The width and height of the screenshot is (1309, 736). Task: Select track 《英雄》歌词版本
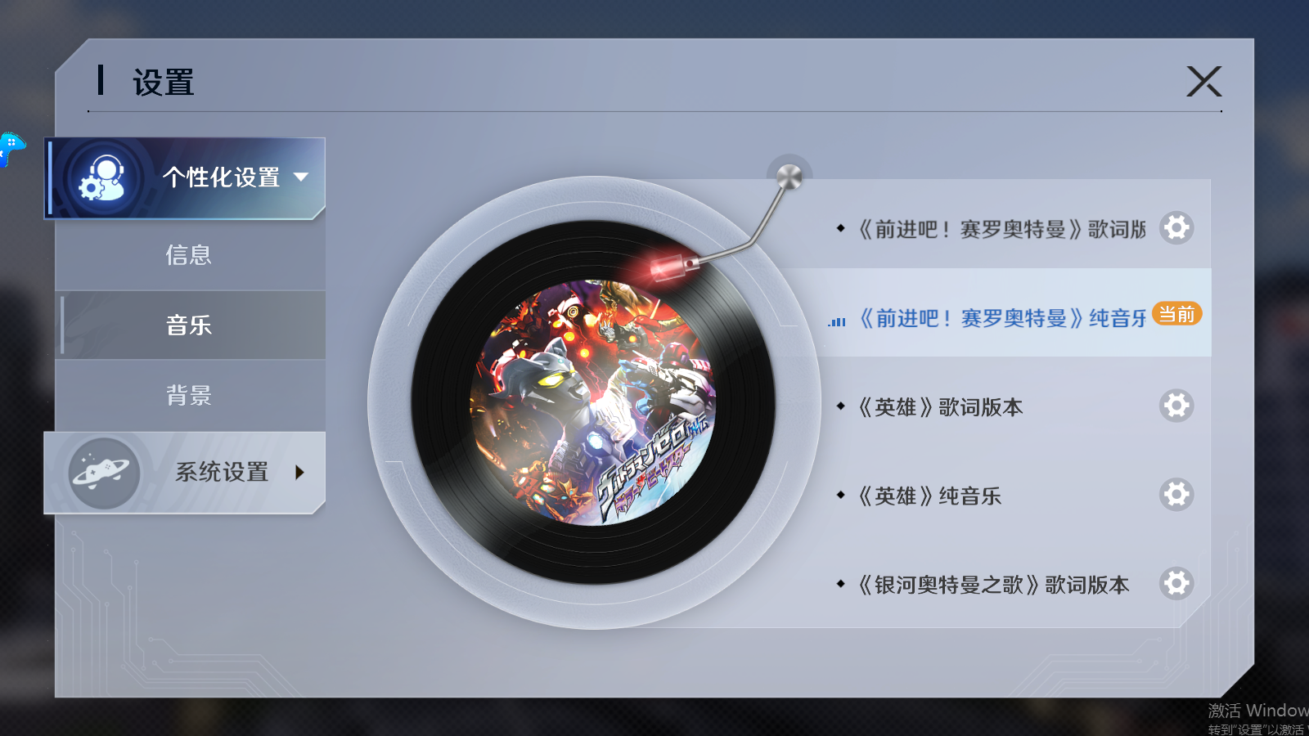[941, 406]
